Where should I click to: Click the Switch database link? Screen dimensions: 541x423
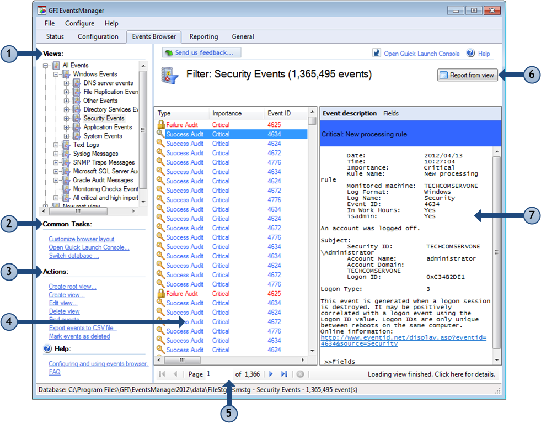click(74, 256)
